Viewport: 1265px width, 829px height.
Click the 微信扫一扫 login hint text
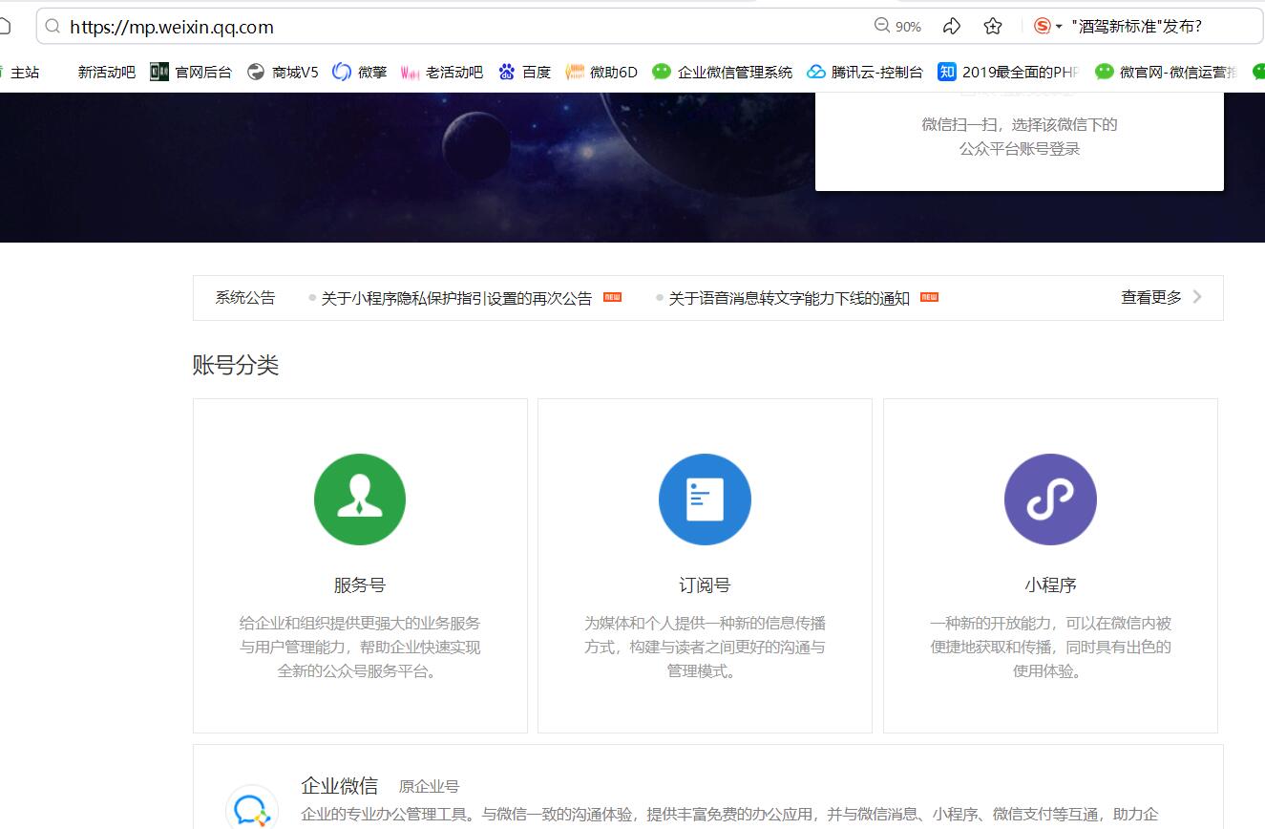coord(1020,137)
